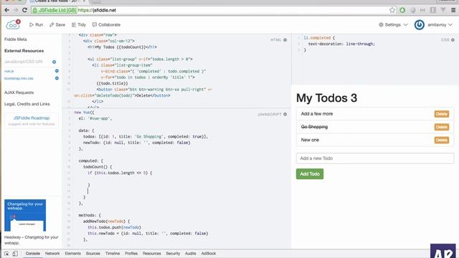Viewport: 459px width, 258px height.
Task: Open vue.js resource link
Action: [x=9, y=71]
